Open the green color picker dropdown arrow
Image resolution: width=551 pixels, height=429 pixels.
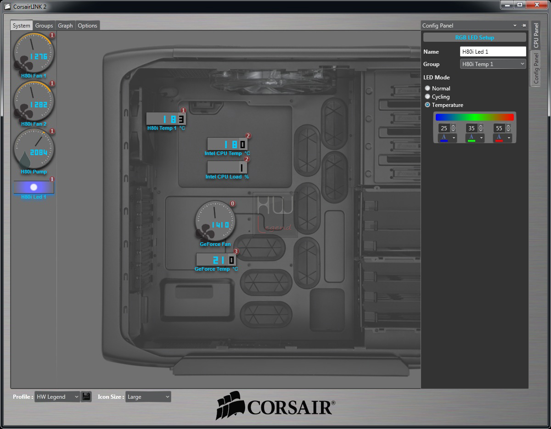tap(481, 138)
